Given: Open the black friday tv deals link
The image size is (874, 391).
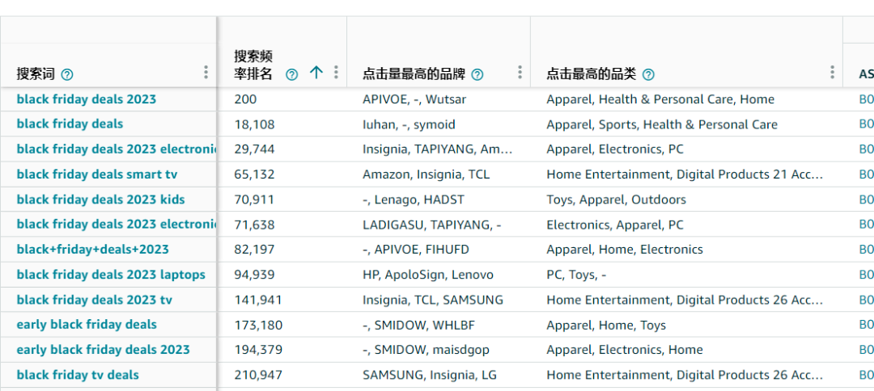Looking at the screenshot, I should [x=78, y=375].
